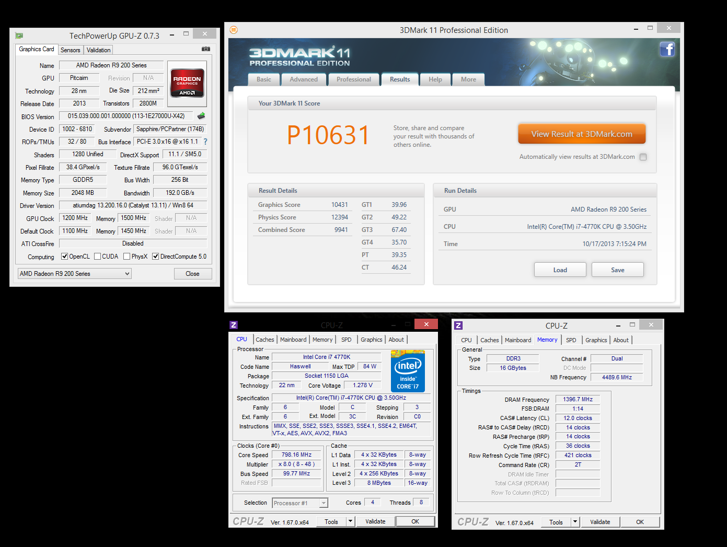Click the GPU-Z title bar app icon
The height and width of the screenshot is (547, 727).
tap(19, 36)
